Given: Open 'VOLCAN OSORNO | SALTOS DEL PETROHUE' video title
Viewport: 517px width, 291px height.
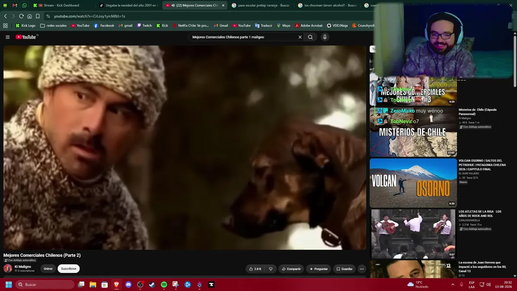Looking at the screenshot, I should pyautogui.click(x=482, y=165).
